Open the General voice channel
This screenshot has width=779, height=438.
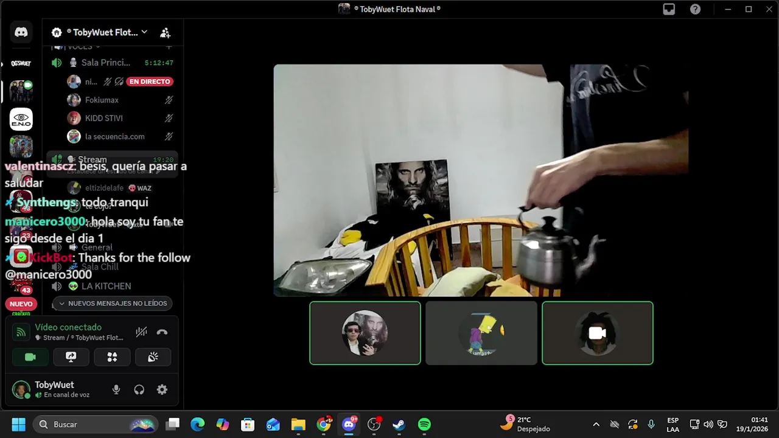(113, 248)
